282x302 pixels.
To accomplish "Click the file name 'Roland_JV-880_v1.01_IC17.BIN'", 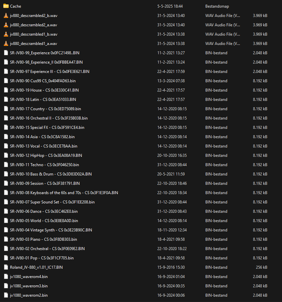I will 36,267.
